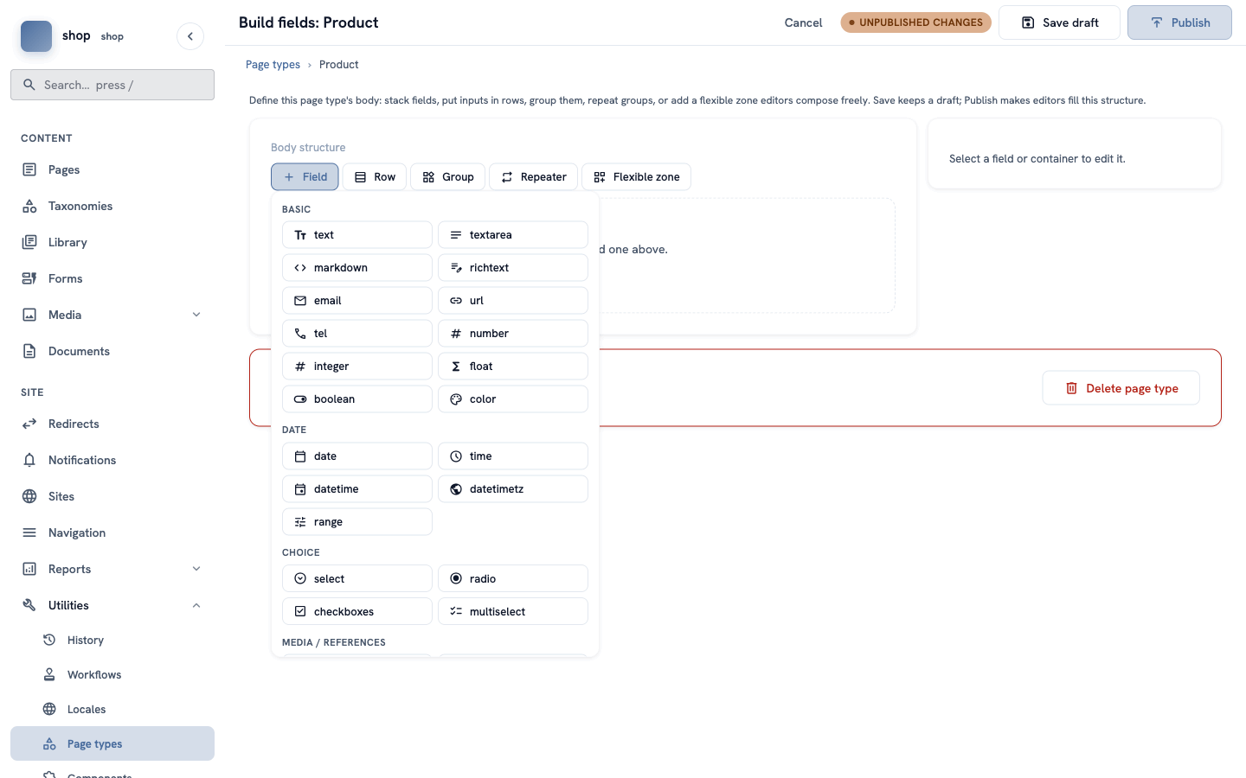Add a color field type

click(513, 399)
